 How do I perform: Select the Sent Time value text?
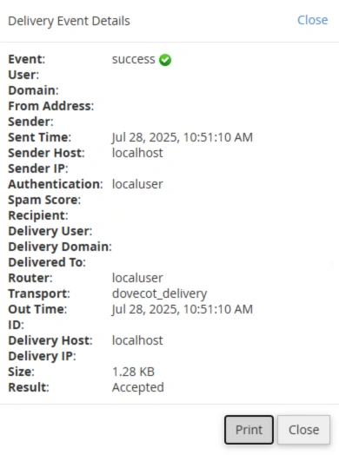click(x=183, y=137)
